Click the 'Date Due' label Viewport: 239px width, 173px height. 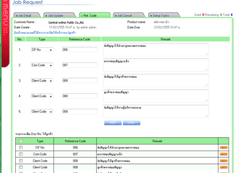click(133, 27)
